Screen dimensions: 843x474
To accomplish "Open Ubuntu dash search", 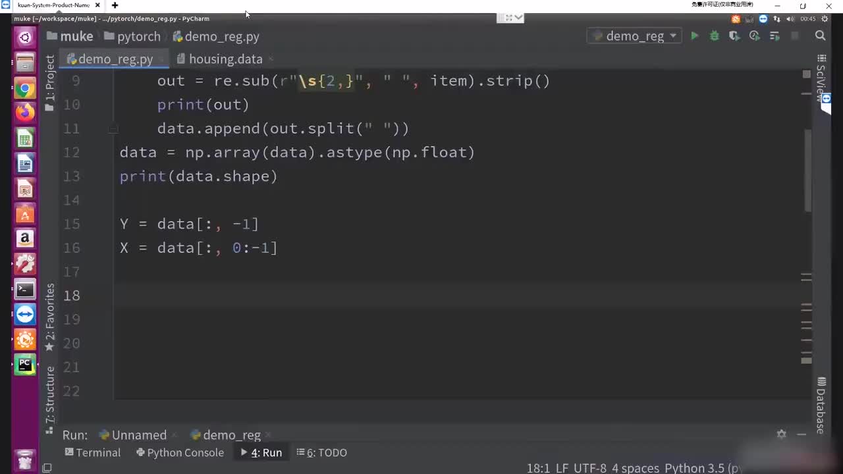I will (25, 38).
